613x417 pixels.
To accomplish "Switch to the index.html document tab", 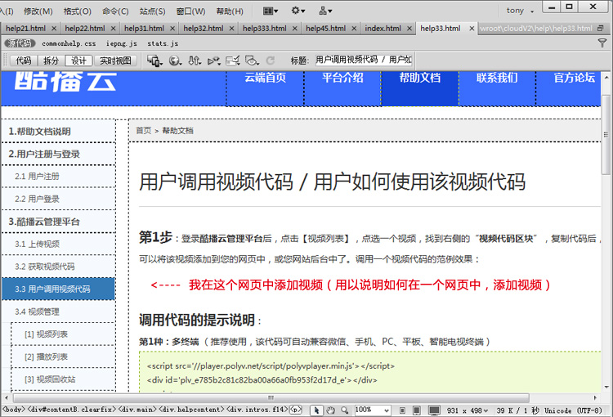I will tap(383, 28).
